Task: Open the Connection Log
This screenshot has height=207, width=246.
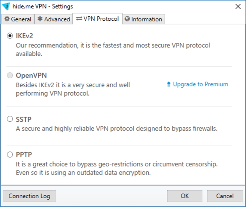Action: [x=29, y=196]
